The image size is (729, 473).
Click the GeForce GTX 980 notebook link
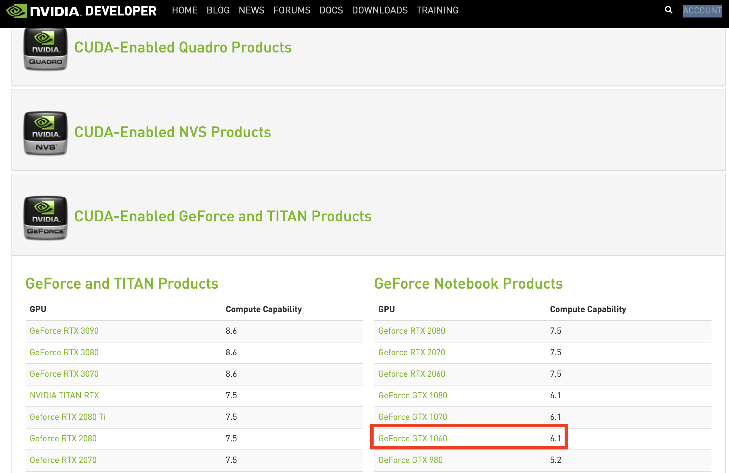[x=410, y=460]
